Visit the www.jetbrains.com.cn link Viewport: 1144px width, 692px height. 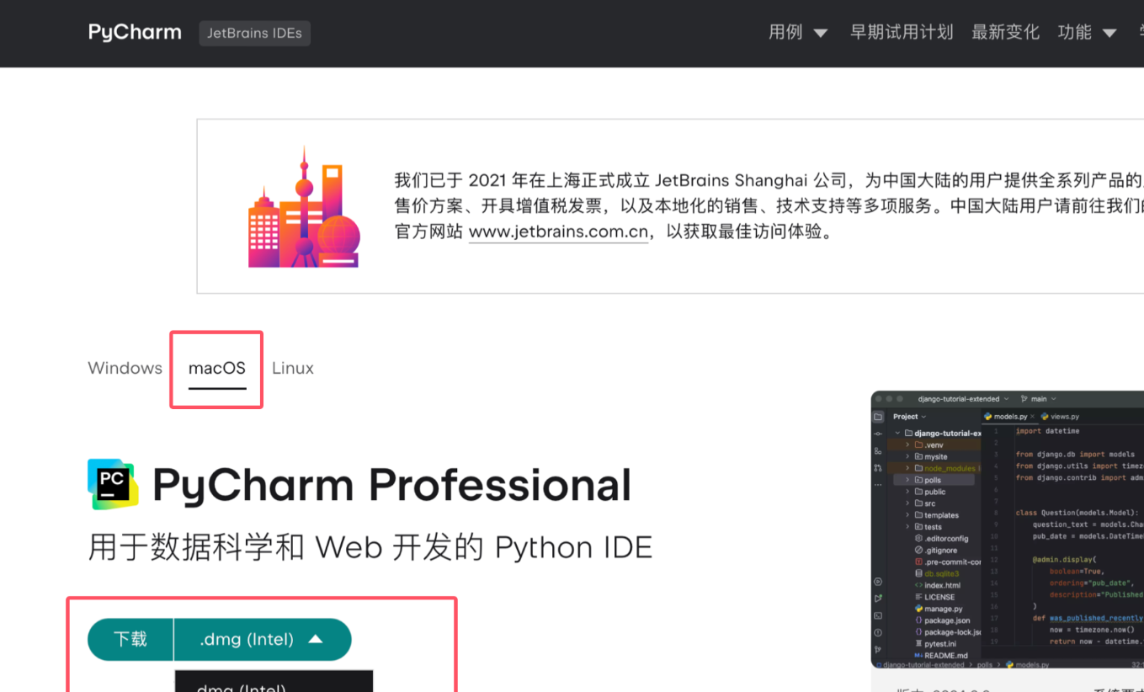click(x=558, y=232)
